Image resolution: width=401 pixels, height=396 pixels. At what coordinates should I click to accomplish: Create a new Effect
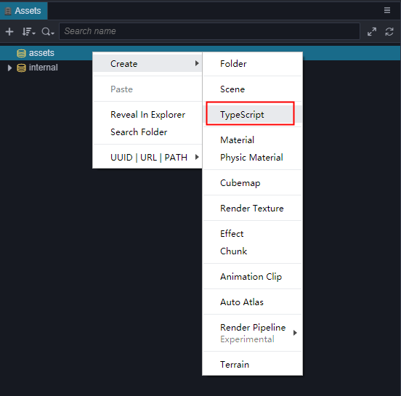point(252,233)
